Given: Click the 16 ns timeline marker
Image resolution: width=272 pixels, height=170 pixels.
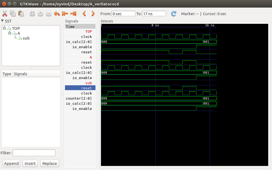Looking at the screenshot, I should point(210,25).
